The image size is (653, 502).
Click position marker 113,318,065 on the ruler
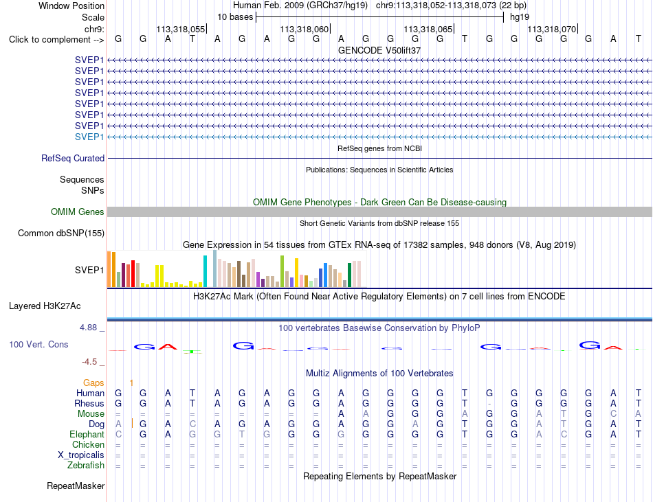pos(428,29)
